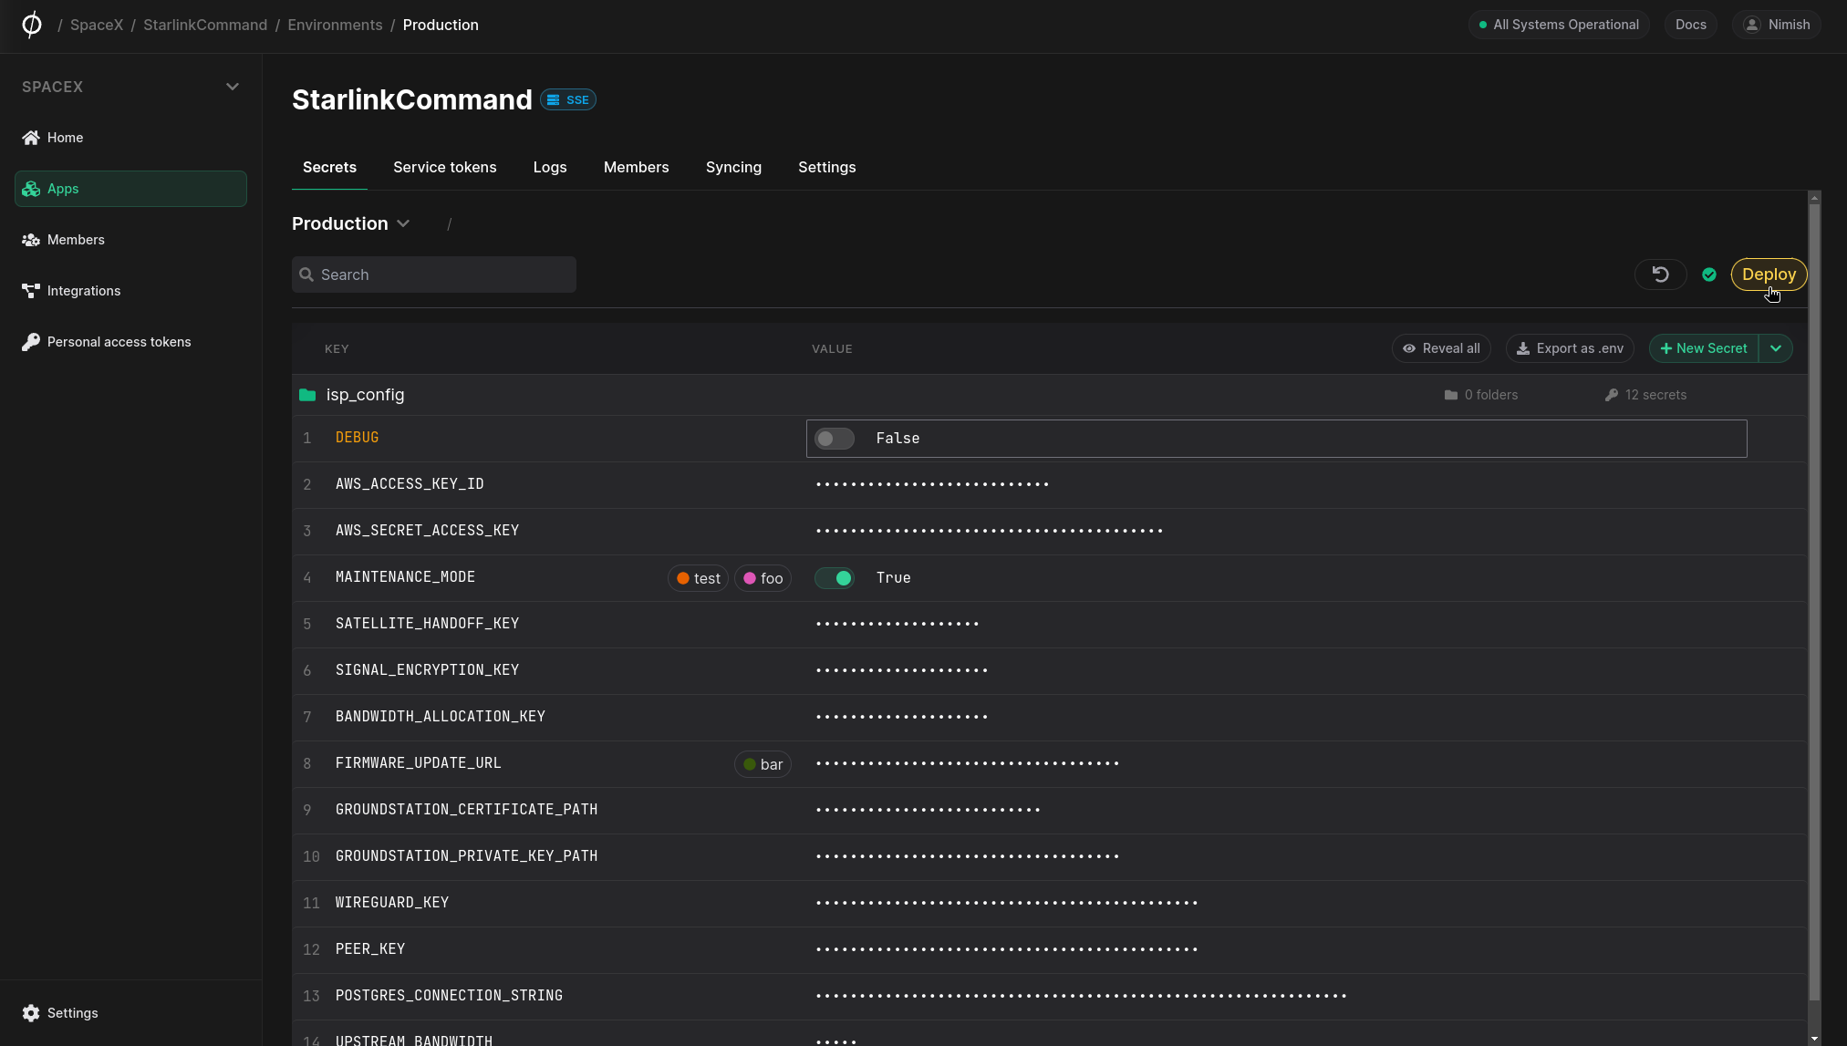The width and height of the screenshot is (1847, 1046).
Task: Disable the MAINTENANCE_MODE toggle
Action: [834, 578]
